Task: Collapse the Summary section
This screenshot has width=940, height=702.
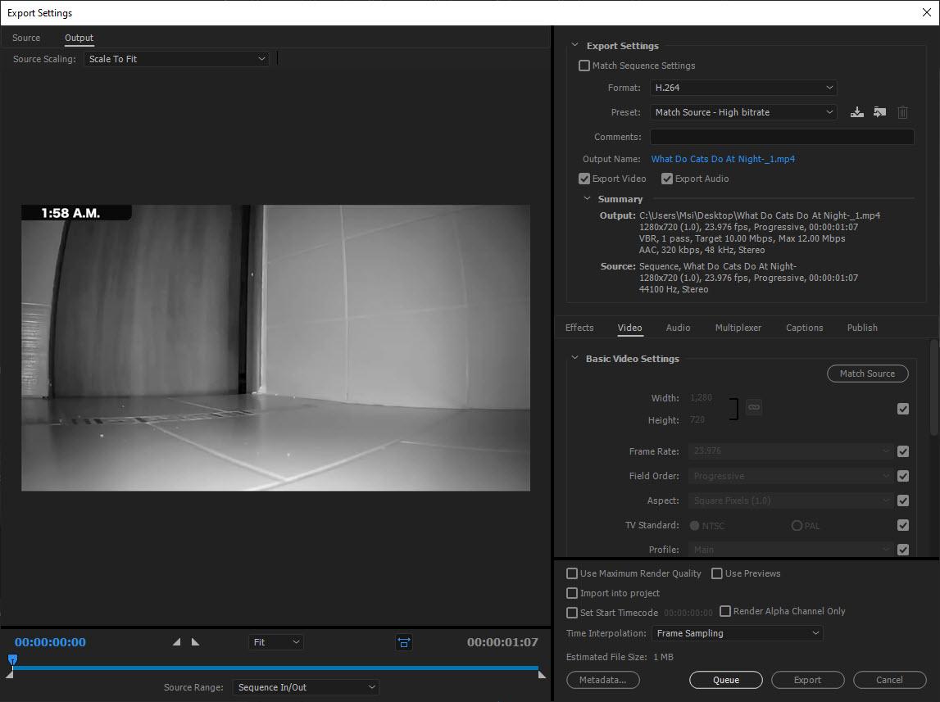Action: [x=586, y=199]
